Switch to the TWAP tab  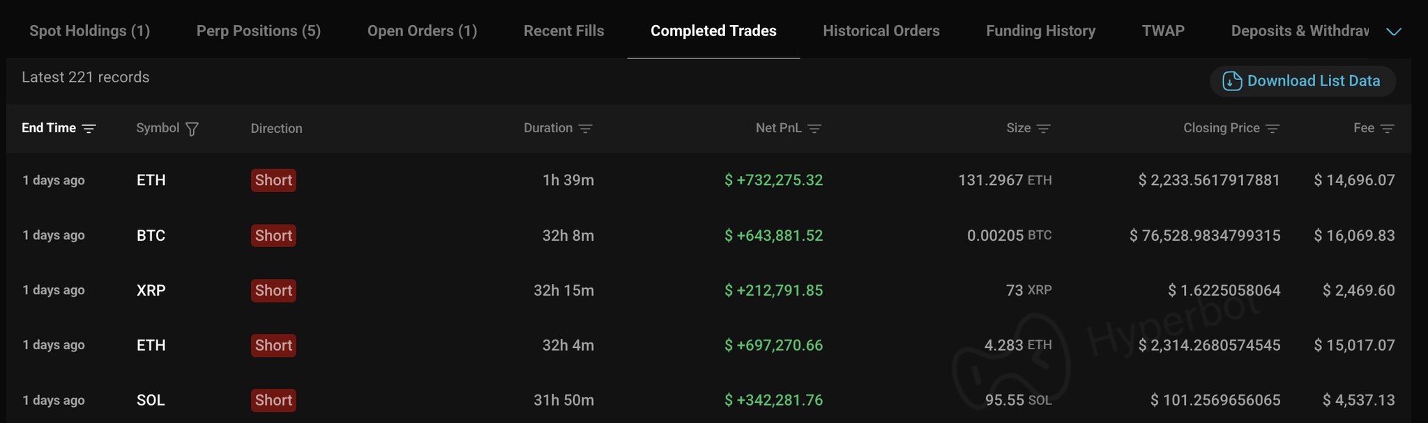(x=1163, y=31)
